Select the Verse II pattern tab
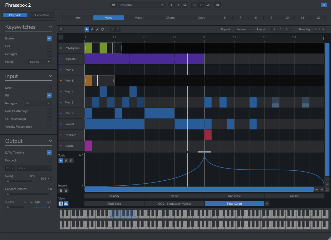331x240 pixels. click(140, 18)
